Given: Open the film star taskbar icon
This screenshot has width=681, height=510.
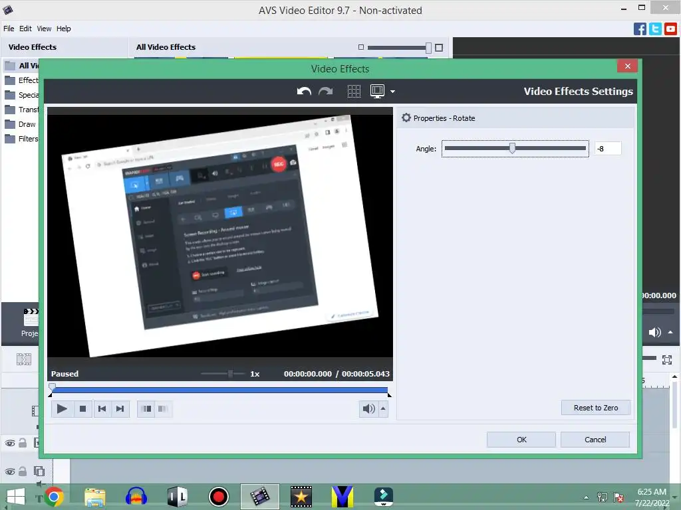Looking at the screenshot, I should click(301, 497).
